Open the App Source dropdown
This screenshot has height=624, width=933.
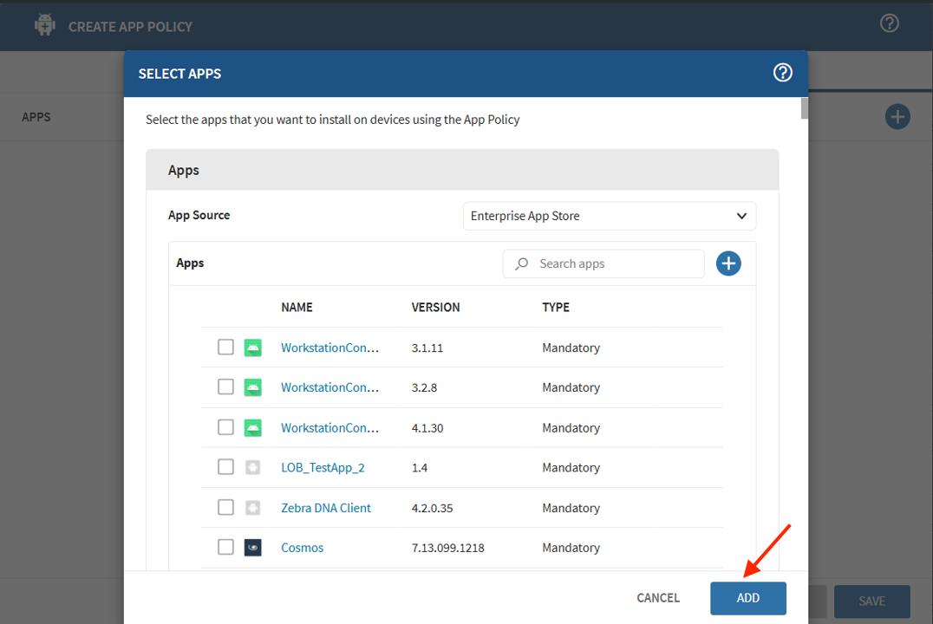click(609, 216)
